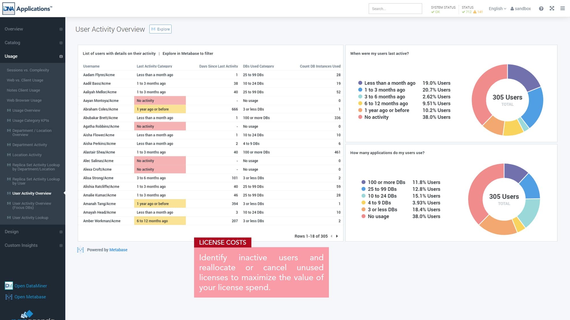Open Department Activity in the sidebar
This screenshot has height=320, width=570.
30,145
